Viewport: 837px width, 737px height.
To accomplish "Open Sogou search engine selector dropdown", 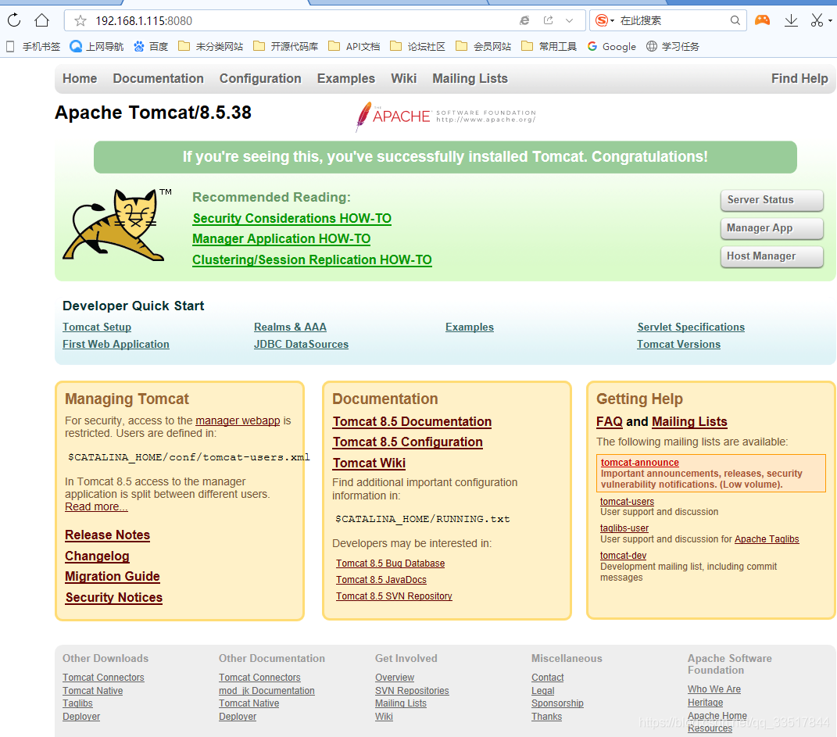I will (x=605, y=20).
